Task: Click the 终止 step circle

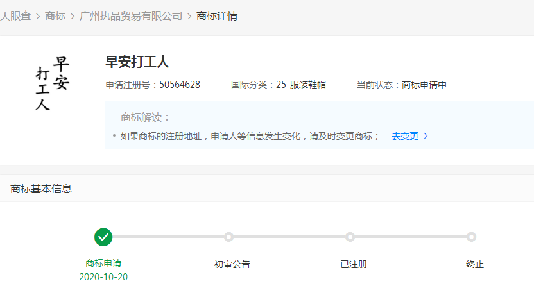Action: (471, 237)
